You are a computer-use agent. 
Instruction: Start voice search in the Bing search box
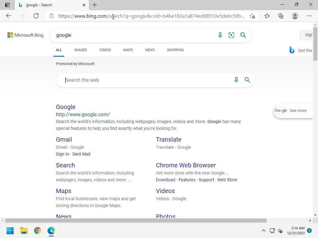(x=220, y=35)
